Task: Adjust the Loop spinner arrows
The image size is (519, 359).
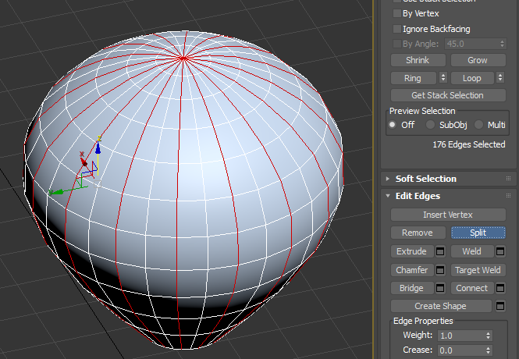Action: click(500, 78)
